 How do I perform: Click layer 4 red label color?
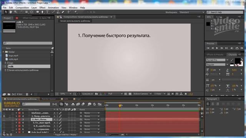[x=20, y=123]
